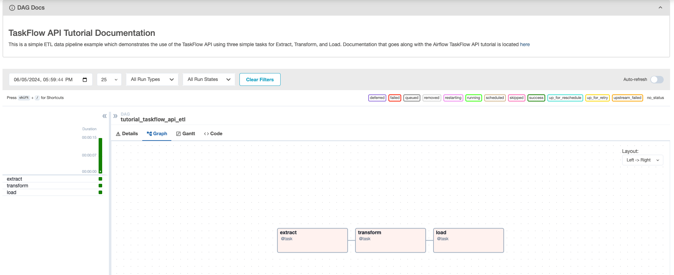Collapse the DAG Docs section chevron
Screen dimensions: 674x275
click(660, 7)
